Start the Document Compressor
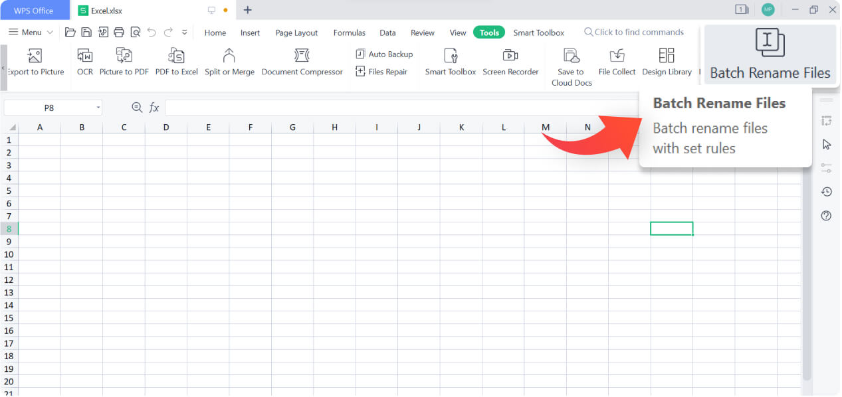This screenshot has width=842, height=397. click(302, 63)
